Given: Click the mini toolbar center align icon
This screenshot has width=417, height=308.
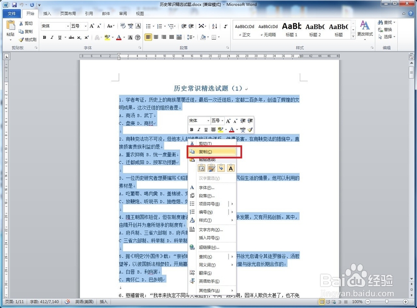Looking at the screenshot, I should (x=213, y=130).
